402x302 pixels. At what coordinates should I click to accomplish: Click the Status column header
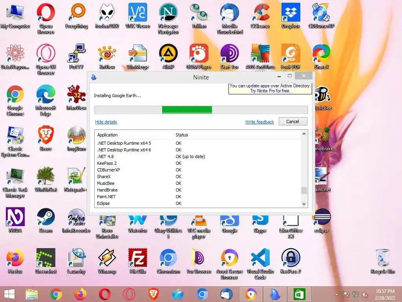tap(237, 135)
